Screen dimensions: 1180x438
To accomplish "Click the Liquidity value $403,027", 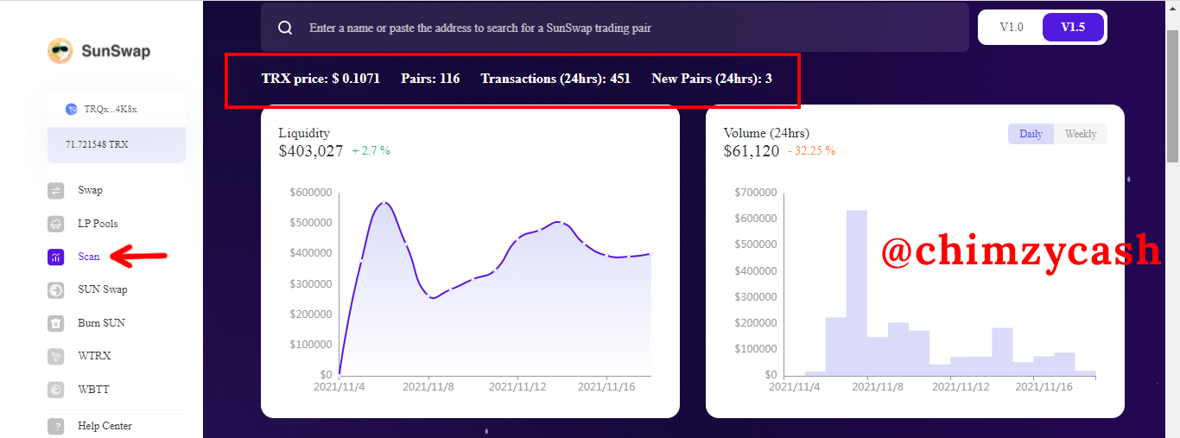I will [x=311, y=151].
